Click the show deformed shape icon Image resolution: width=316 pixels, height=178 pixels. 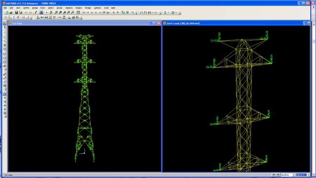(145, 12)
